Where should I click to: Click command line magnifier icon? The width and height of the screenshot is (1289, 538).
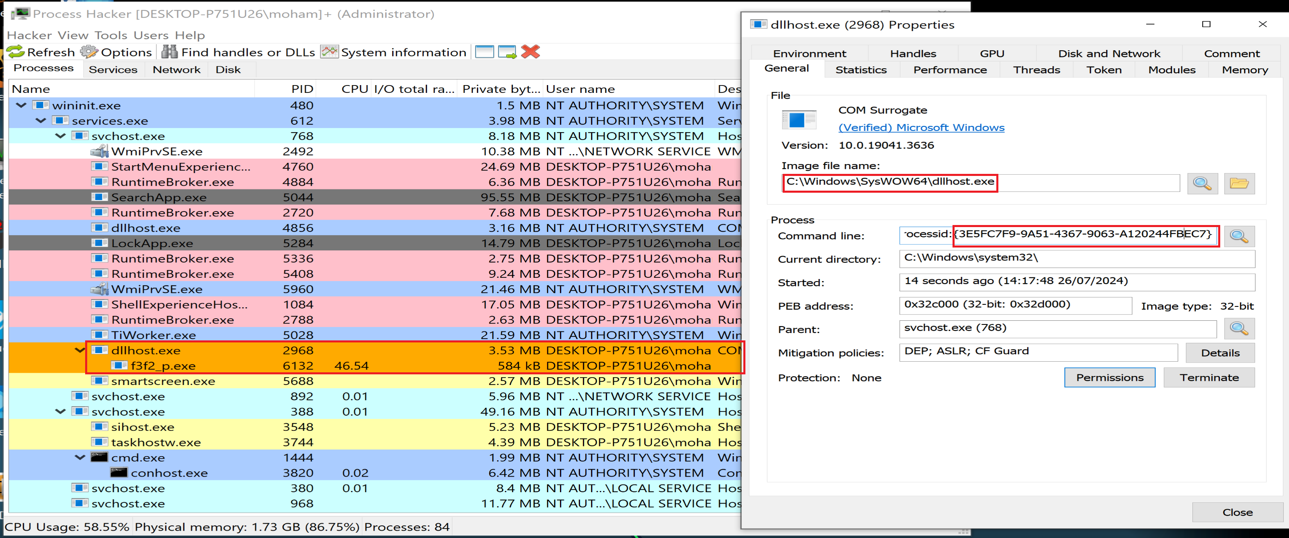[x=1239, y=236]
